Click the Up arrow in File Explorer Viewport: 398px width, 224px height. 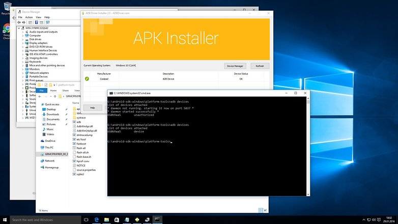55,97
